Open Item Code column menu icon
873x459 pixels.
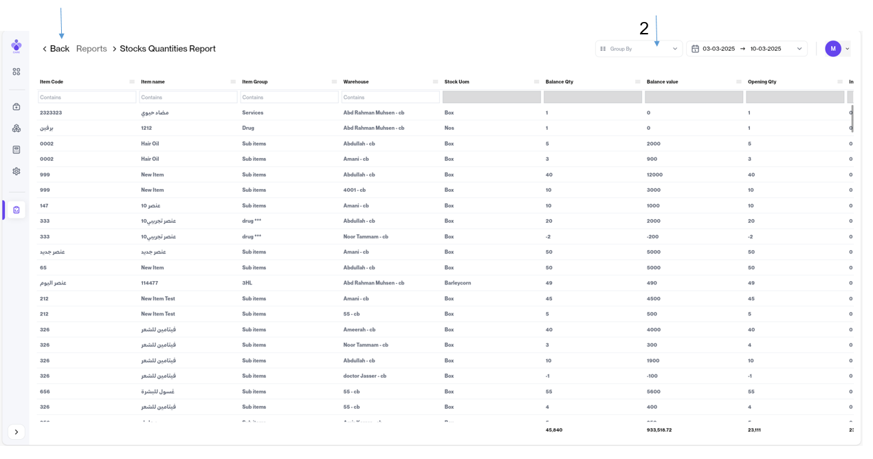click(x=132, y=82)
